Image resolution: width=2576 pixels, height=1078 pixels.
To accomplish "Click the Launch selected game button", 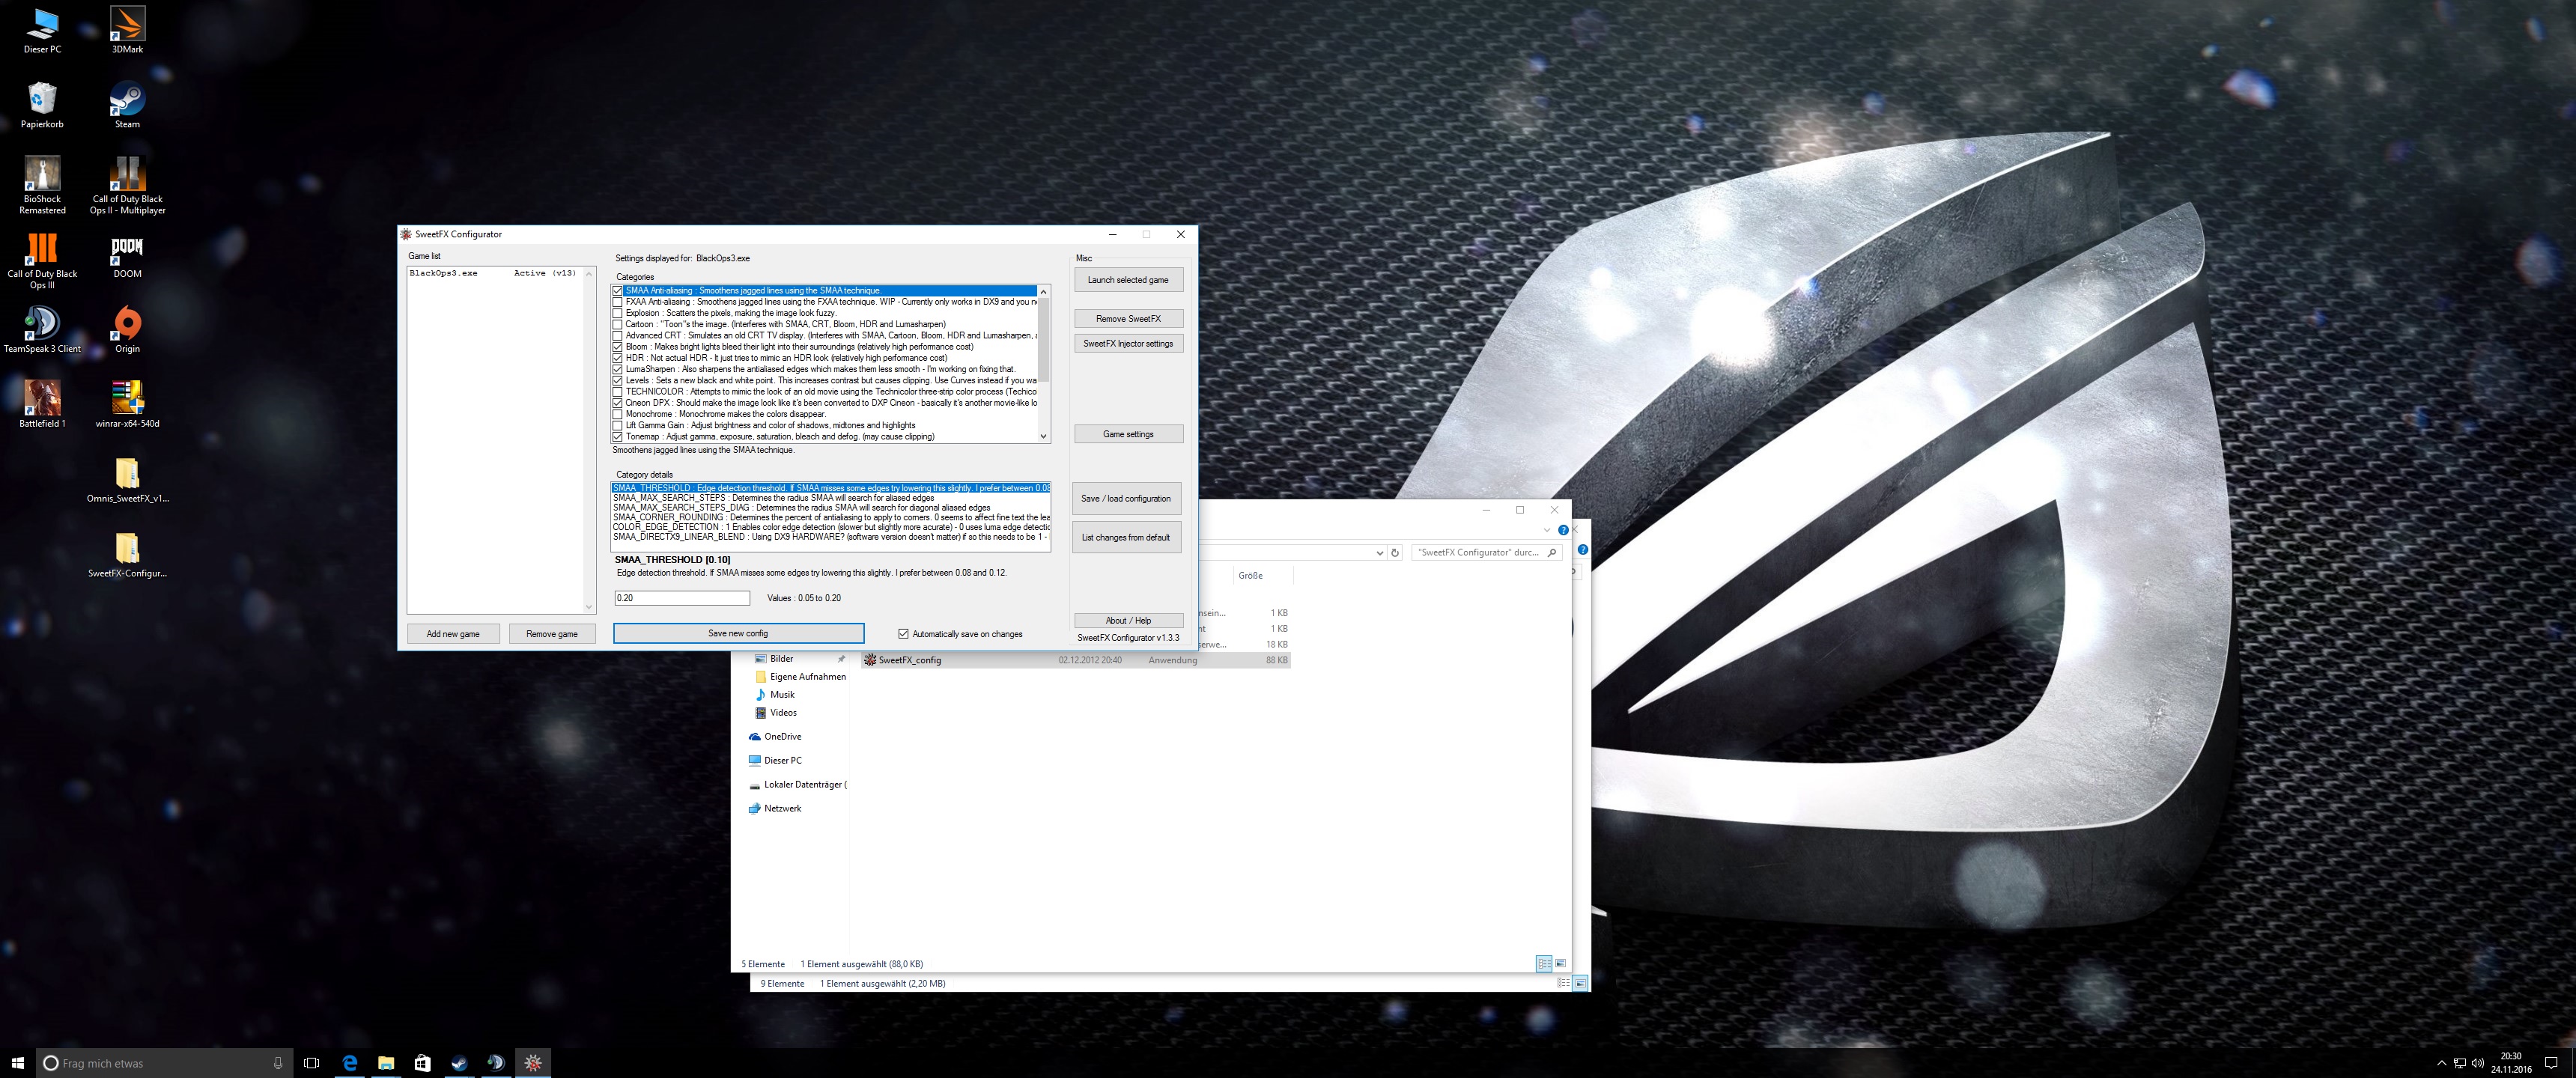I will (1128, 280).
